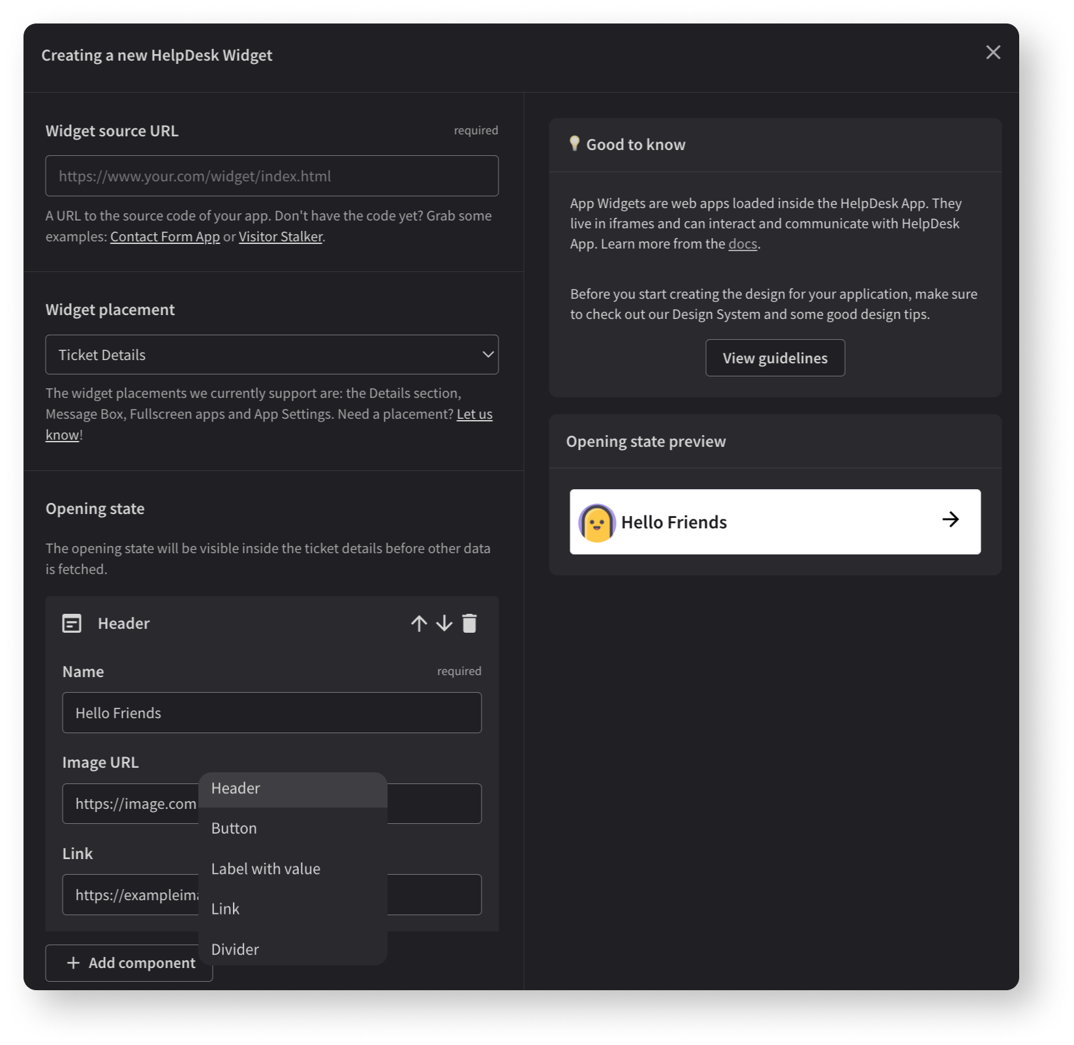Image resolution: width=1074 pixels, height=1045 pixels.
Task: Click the Header component panel icon
Action: [x=72, y=623]
